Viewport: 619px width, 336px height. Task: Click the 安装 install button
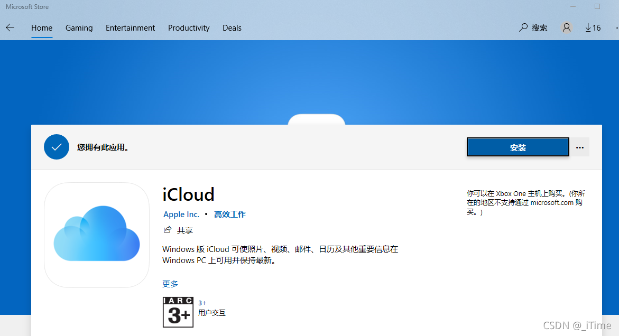[518, 147]
